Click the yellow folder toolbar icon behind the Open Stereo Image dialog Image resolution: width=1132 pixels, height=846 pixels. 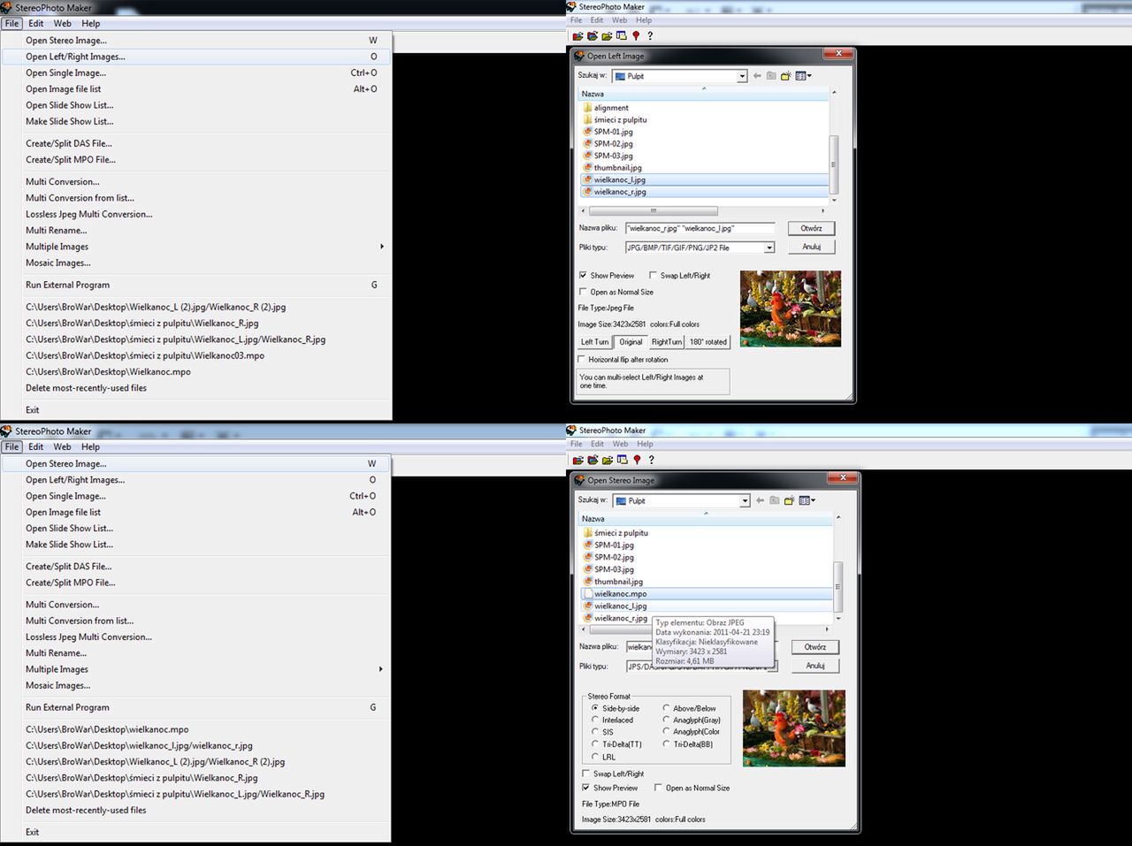coord(608,460)
